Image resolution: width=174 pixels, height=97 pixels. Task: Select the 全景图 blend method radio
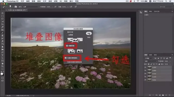67,35
